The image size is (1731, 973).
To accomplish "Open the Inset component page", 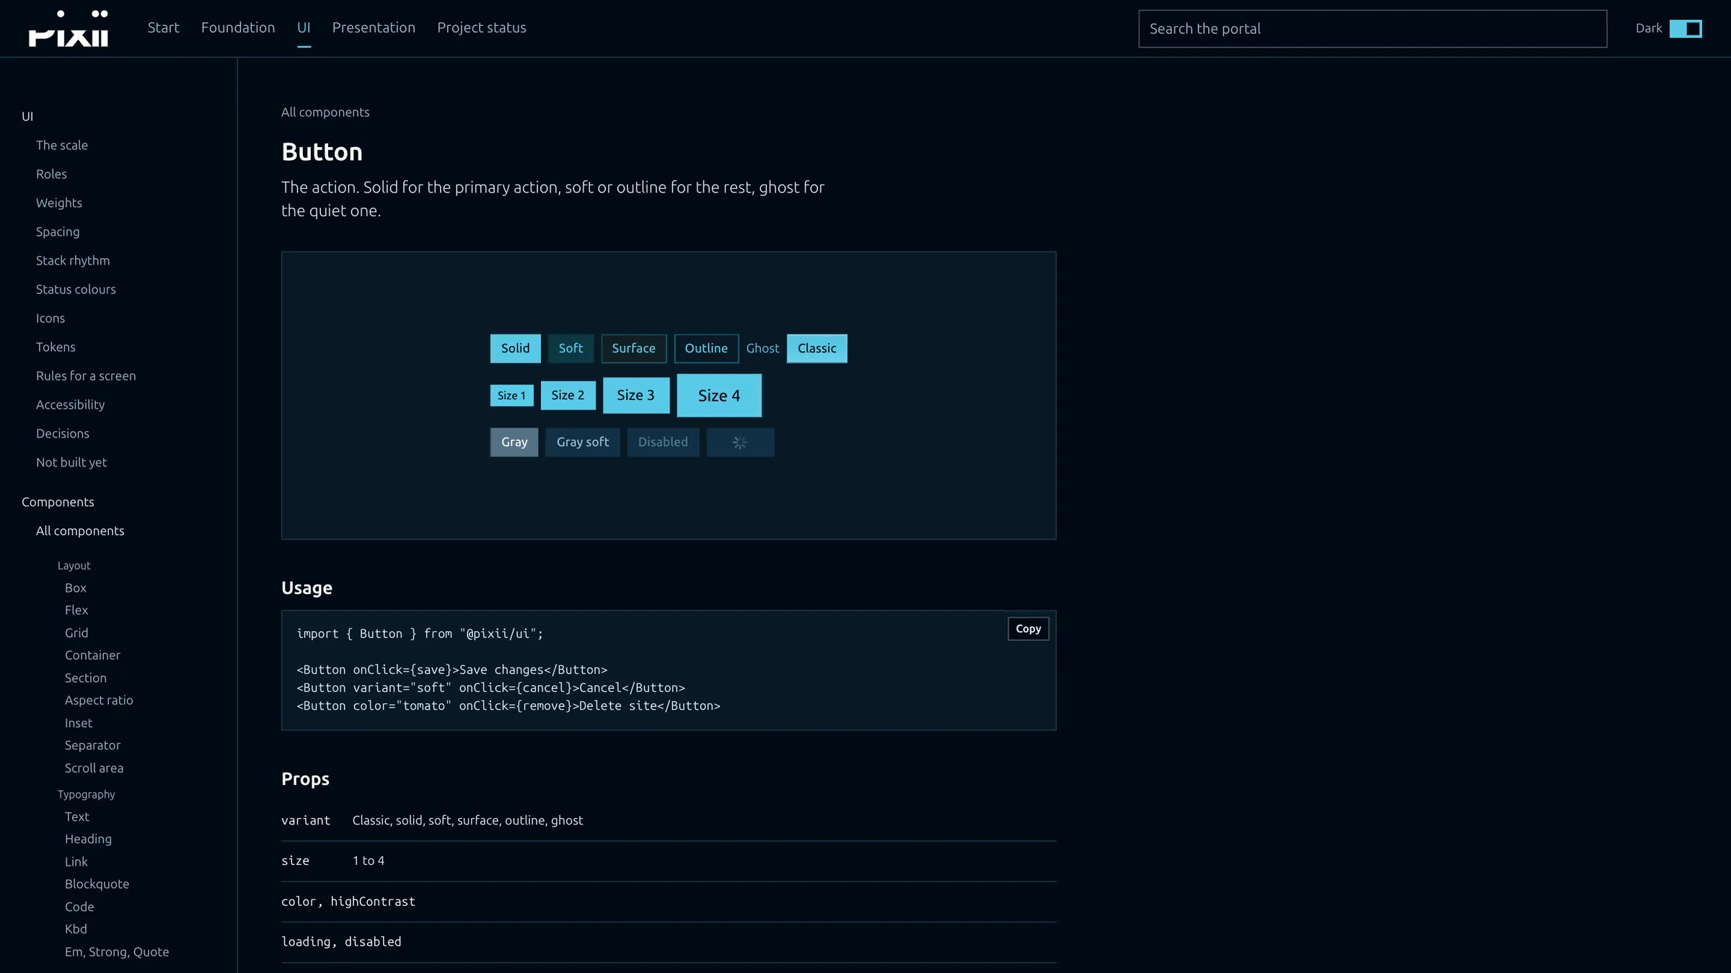I will tap(79, 723).
